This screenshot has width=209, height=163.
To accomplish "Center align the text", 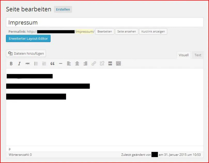I will click(77, 64).
